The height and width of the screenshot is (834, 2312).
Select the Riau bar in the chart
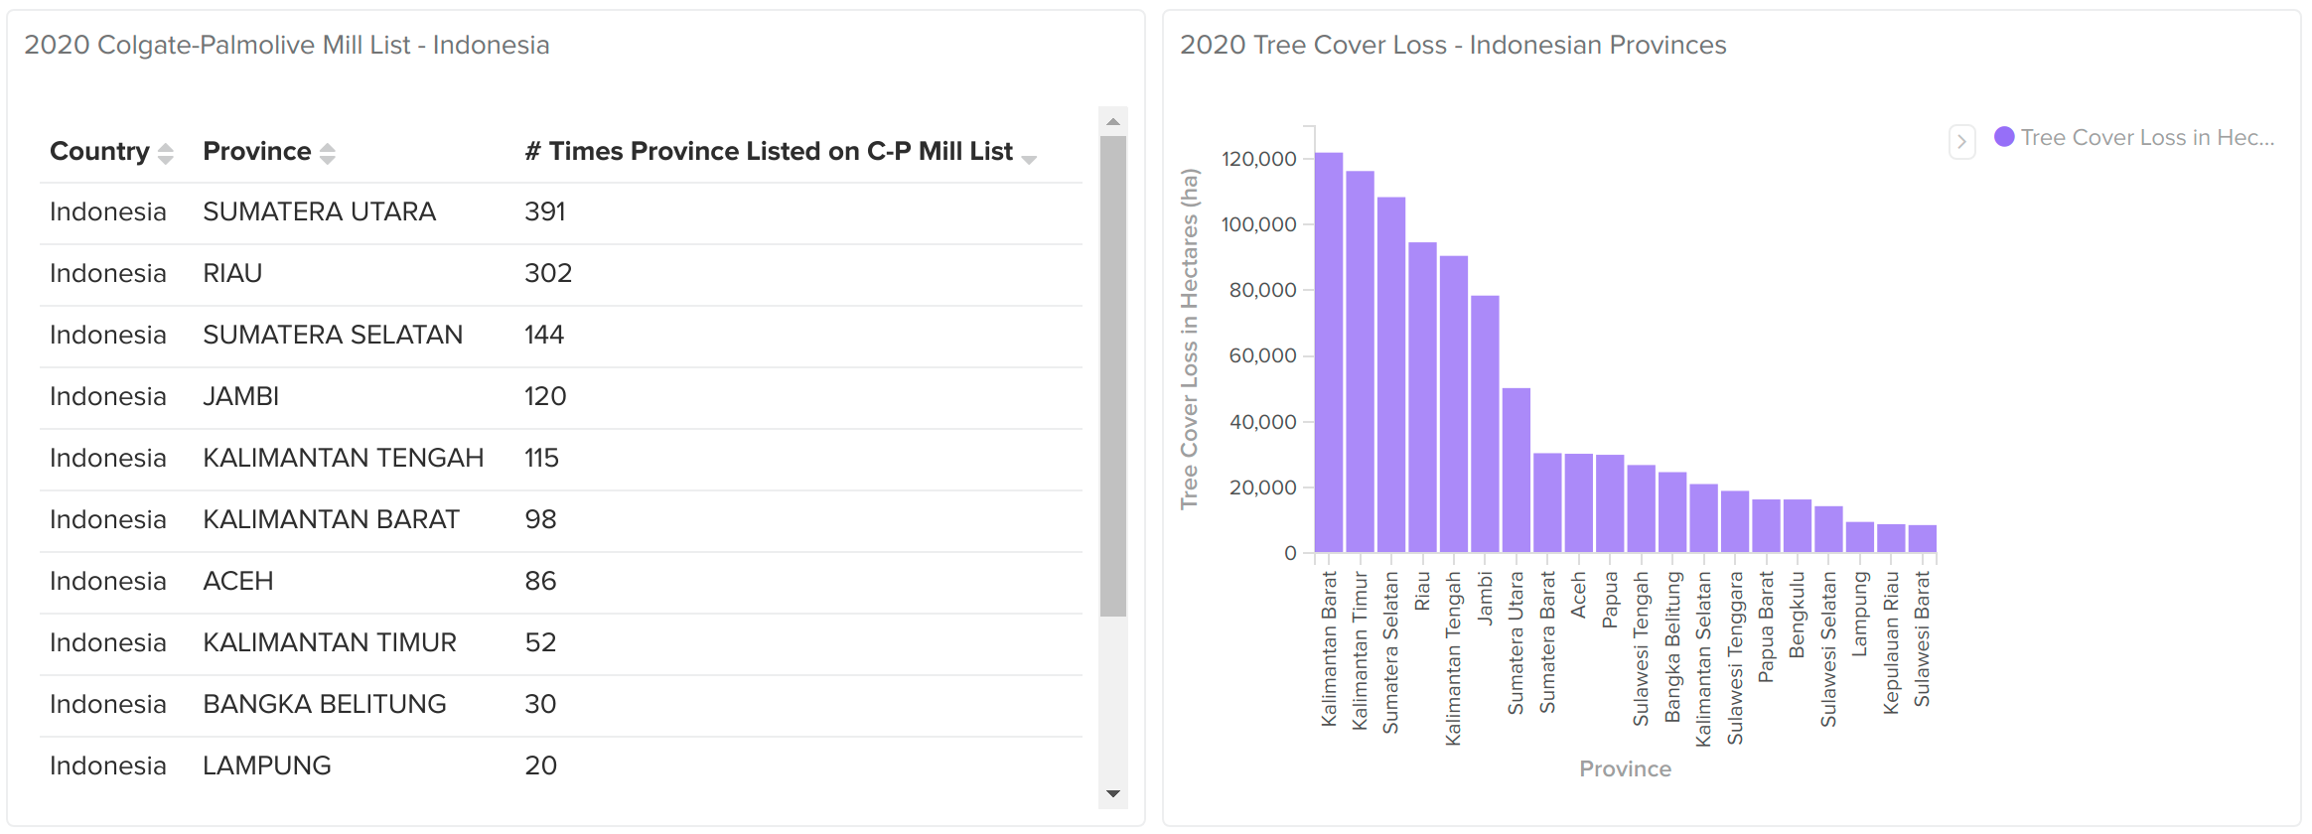[1422, 397]
